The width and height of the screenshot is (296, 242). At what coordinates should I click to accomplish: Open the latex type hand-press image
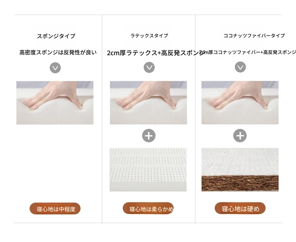tap(148, 103)
